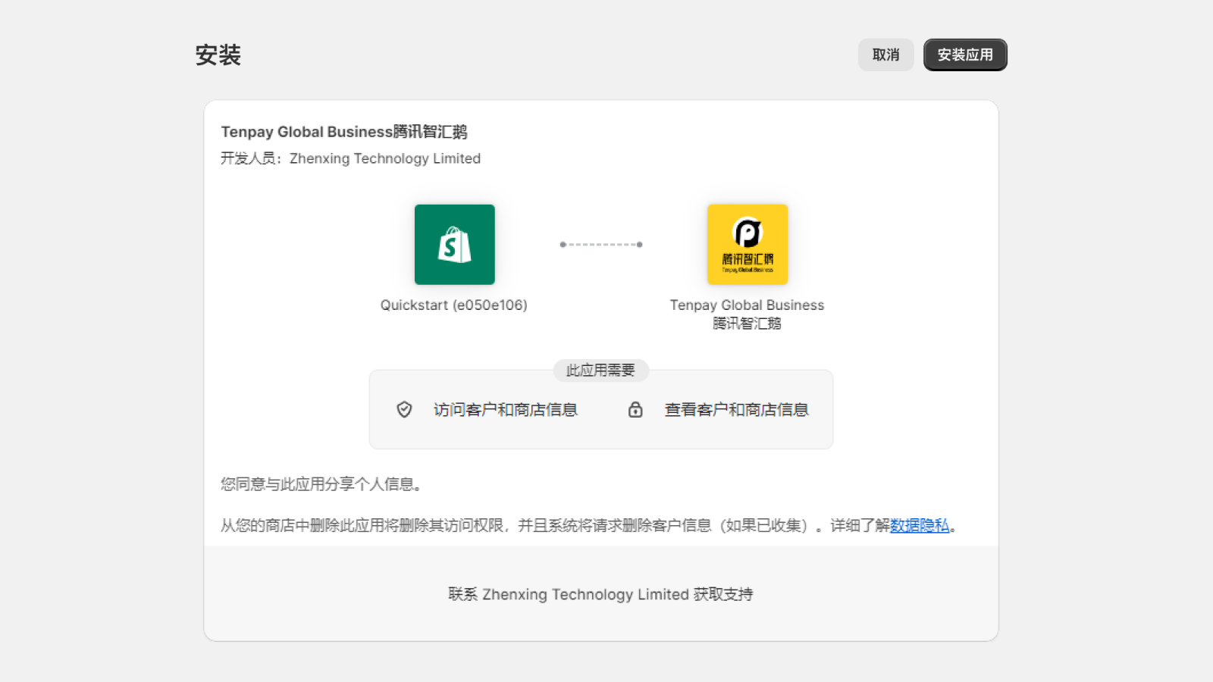The width and height of the screenshot is (1213, 682).
Task: Click the yellow Tenpay Global Business logo
Action: pos(748,245)
